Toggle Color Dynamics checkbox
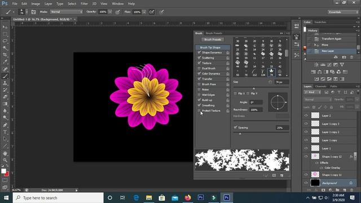The height and width of the screenshot is (203, 361). (199, 74)
